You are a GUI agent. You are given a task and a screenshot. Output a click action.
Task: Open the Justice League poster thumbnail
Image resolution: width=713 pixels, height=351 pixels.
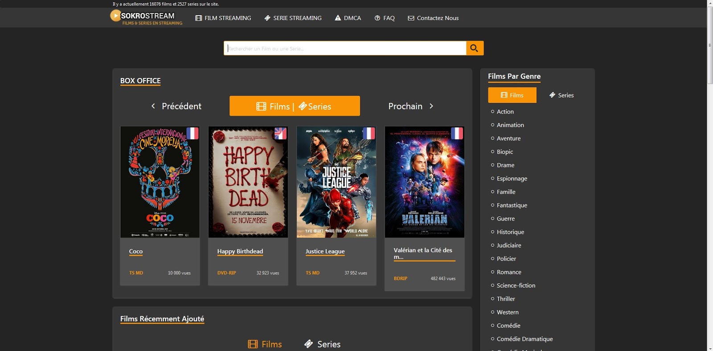point(336,182)
